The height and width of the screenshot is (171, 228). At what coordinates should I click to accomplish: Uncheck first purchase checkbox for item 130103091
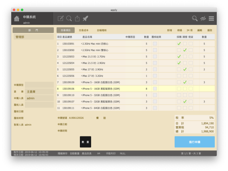[x=179, y=44]
